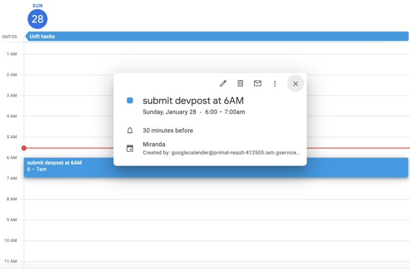The width and height of the screenshot is (410, 269).
Task: Open the three-dot options menu
Action: [x=275, y=84]
